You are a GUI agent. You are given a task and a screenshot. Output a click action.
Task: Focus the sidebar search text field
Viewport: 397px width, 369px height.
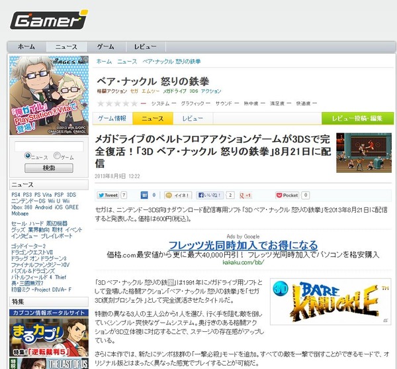[49, 146]
